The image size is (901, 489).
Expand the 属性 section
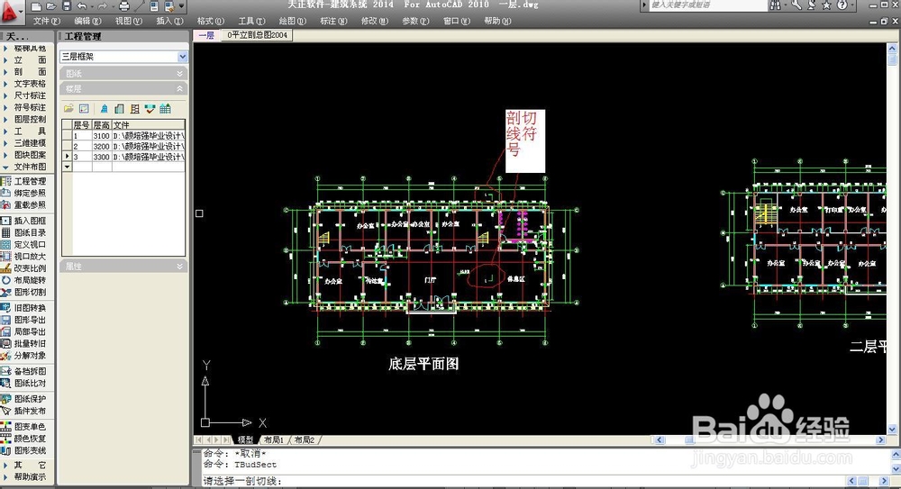click(x=124, y=266)
